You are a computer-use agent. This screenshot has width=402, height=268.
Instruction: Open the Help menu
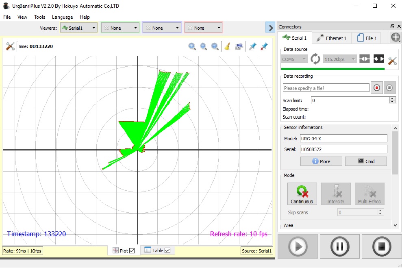85,17
